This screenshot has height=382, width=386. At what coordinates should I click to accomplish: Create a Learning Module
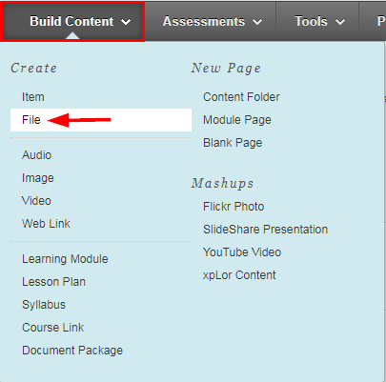65,259
